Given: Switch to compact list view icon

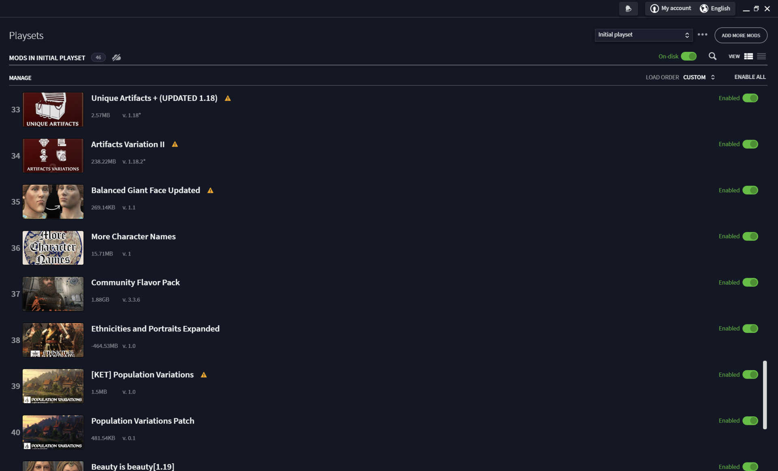Looking at the screenshot, I should point(761,56).
